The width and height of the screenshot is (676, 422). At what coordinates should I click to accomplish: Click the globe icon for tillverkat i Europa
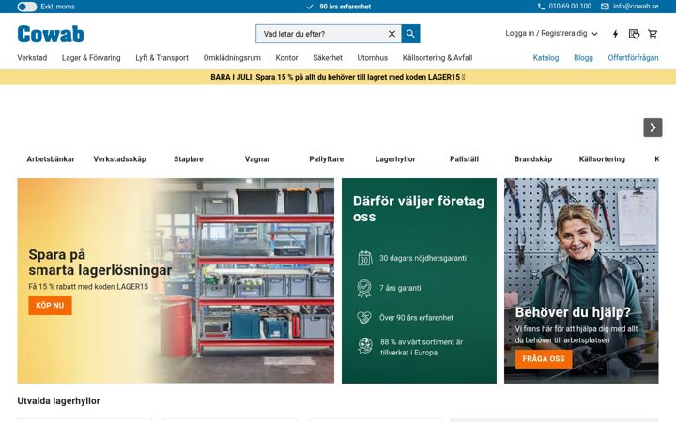tap(364, 346)
